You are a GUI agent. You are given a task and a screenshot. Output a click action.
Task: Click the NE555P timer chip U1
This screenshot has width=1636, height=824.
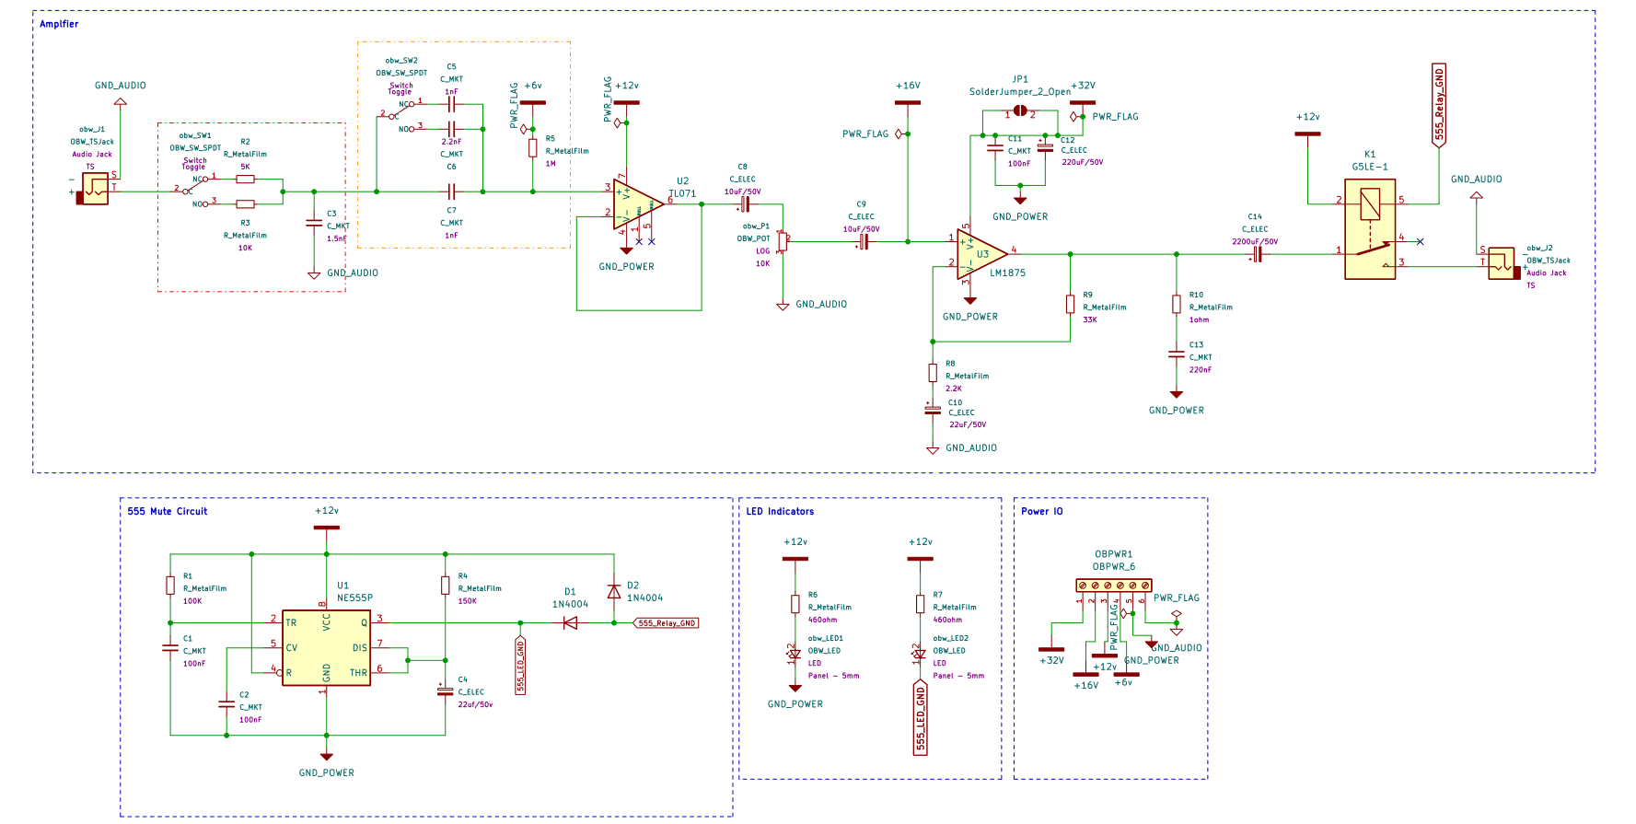[x=326, y=647]
